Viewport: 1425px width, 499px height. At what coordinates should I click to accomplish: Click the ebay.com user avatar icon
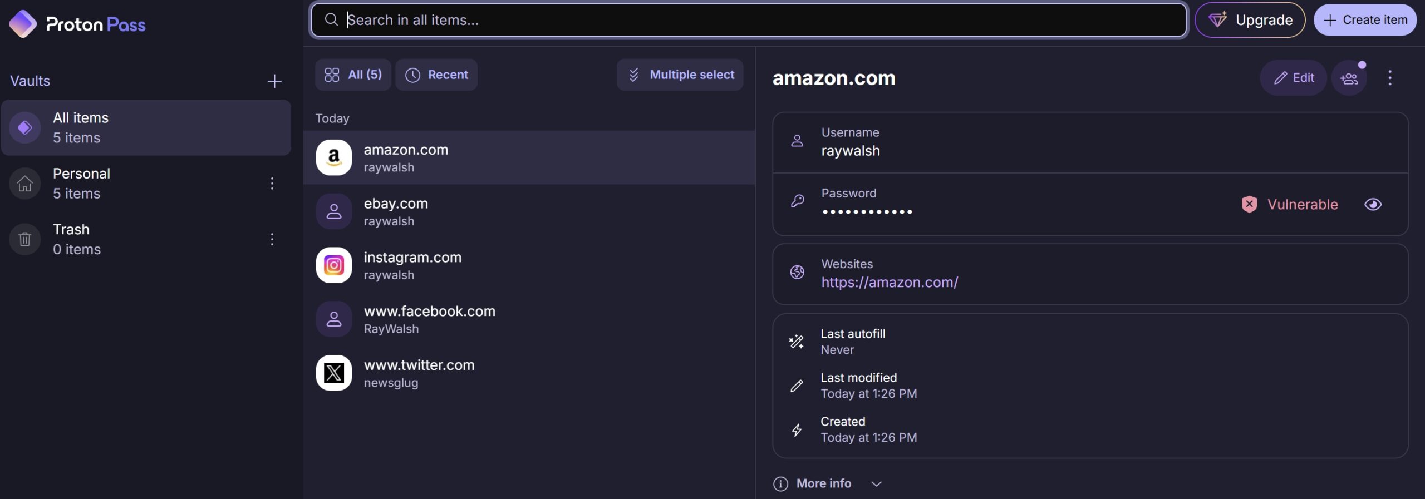334,211
